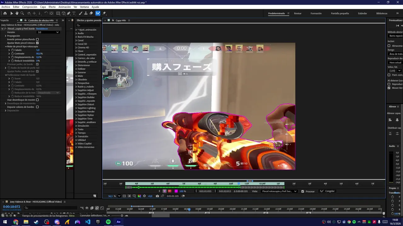Screen dimensions: 403x226
Task: Click the Contraste value 80,0%
Action: [x=39, y=54]
